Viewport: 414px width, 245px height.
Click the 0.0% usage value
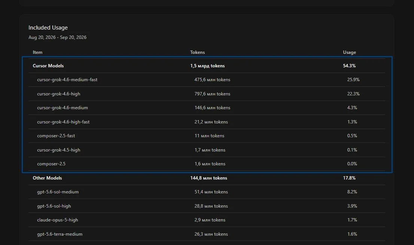[352, 164]
